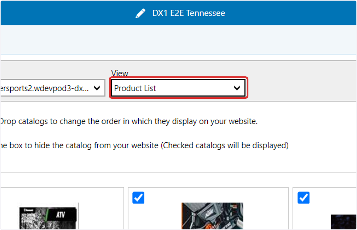Uncheck the checkbox on the rightmost catalog card
The height and width of the screenshot is (230, 357).
pos(303,197)
